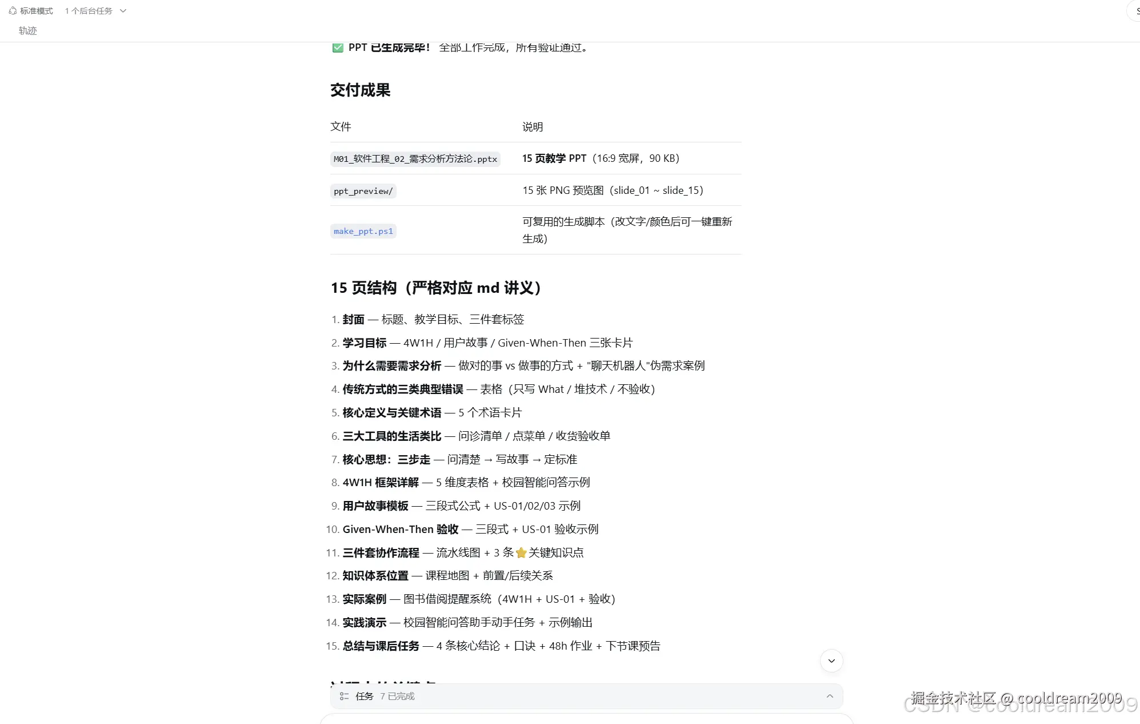Viewport: 1140px width, 724px height.
Task: Click the 说明 column header
Action: point(533,126)
